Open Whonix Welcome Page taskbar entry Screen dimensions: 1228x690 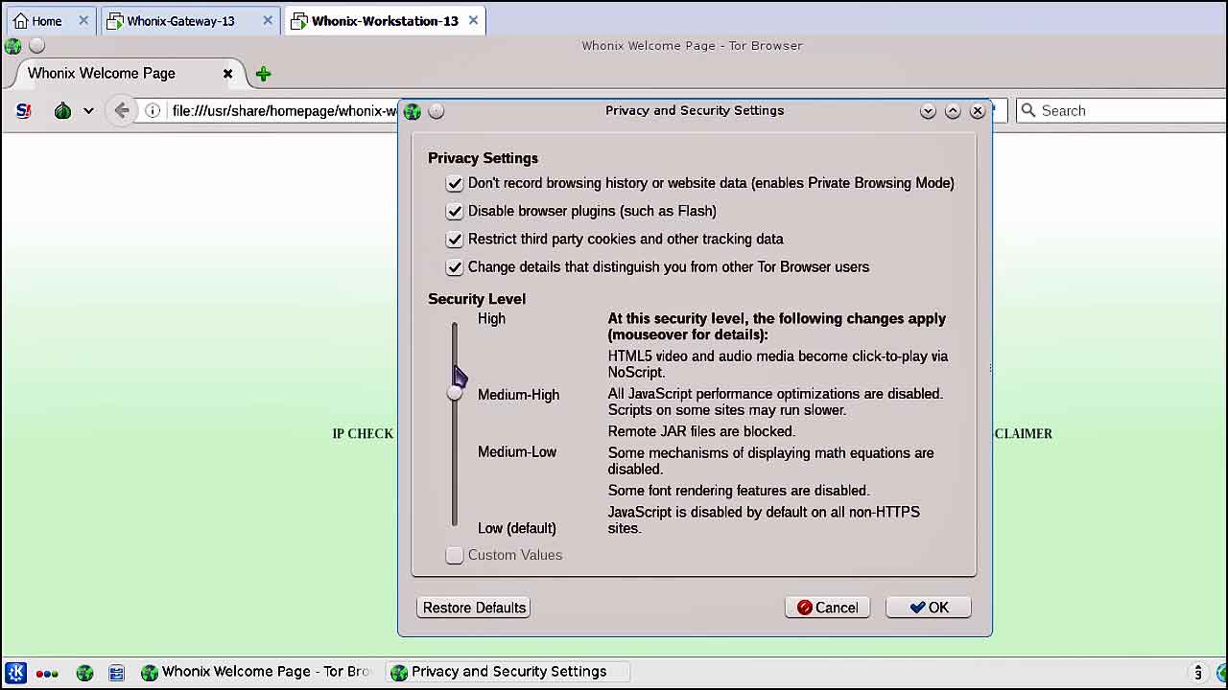256,672
